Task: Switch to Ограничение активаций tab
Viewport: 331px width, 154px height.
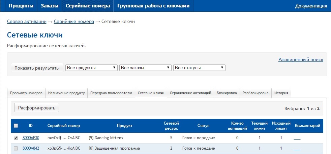Action: tap(190, 93)
